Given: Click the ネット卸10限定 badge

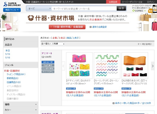Looking at the screenshot, I should (48, 68).
